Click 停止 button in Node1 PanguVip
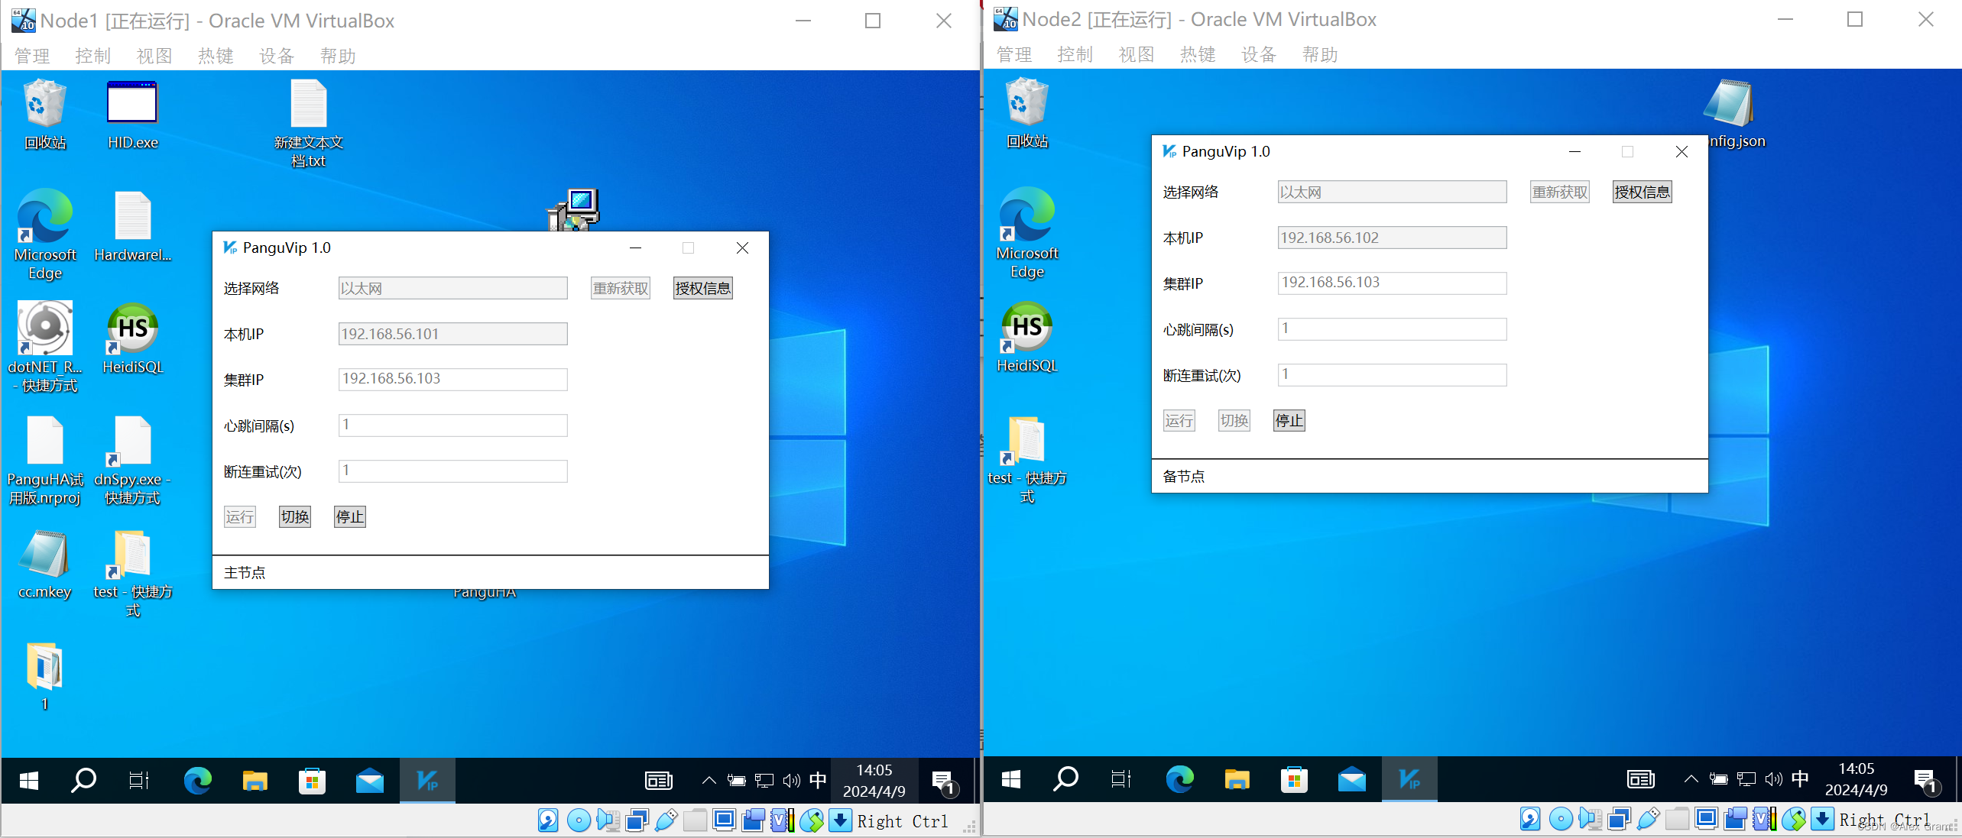1962x838 pixels. pyautogui.click(x=349, y=517)
